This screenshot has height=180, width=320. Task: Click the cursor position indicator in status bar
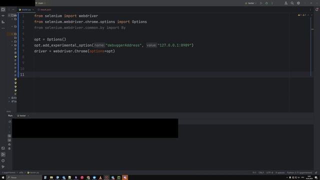(x=254, y=172)
